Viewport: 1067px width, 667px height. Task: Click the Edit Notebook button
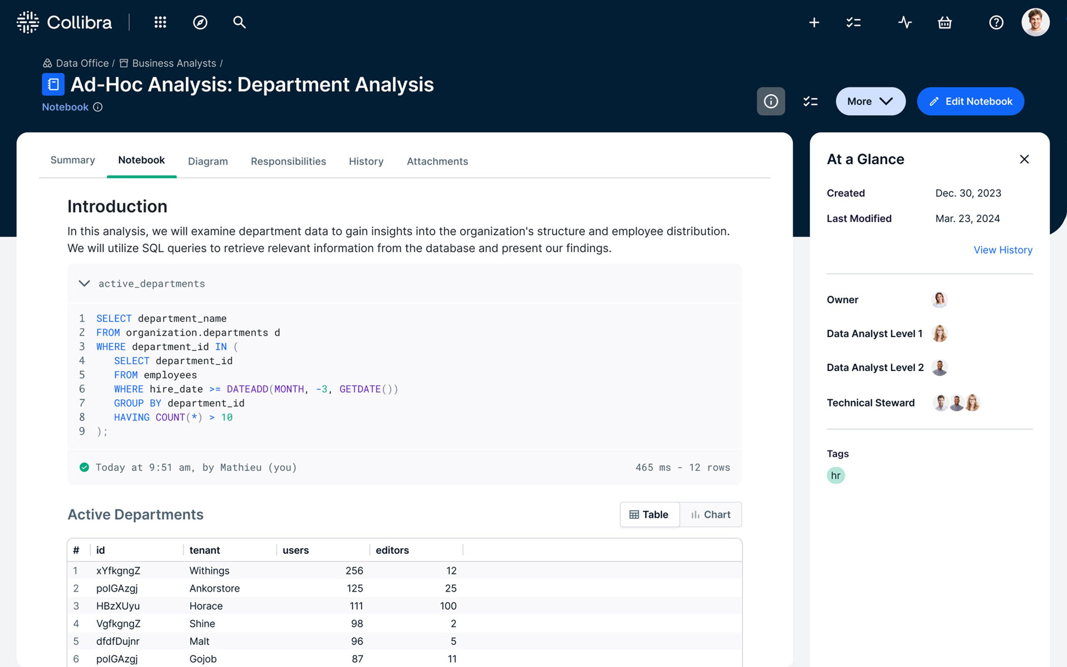point(970,101)
